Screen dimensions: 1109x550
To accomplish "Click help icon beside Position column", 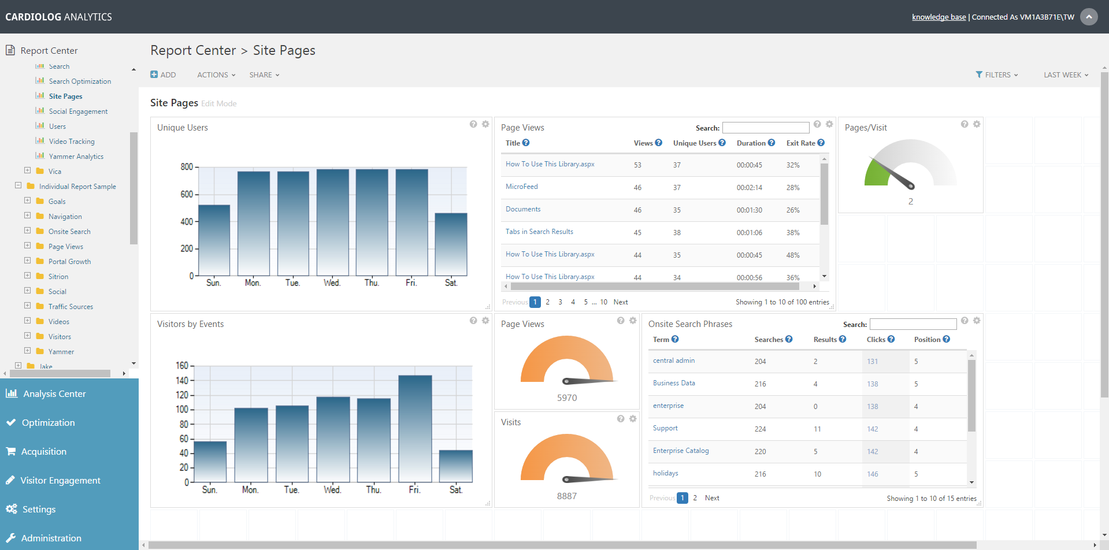I will click(947, 339).
